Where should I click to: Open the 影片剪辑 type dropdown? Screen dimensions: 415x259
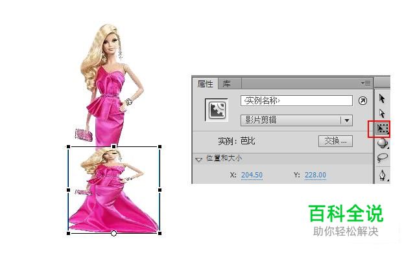(296, 120)
